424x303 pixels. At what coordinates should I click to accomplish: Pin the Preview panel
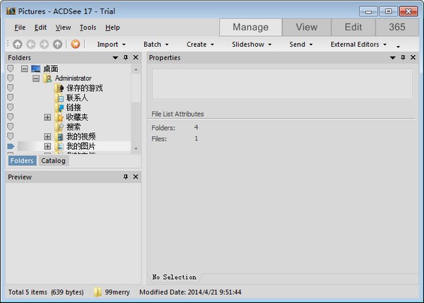(125, 177)
